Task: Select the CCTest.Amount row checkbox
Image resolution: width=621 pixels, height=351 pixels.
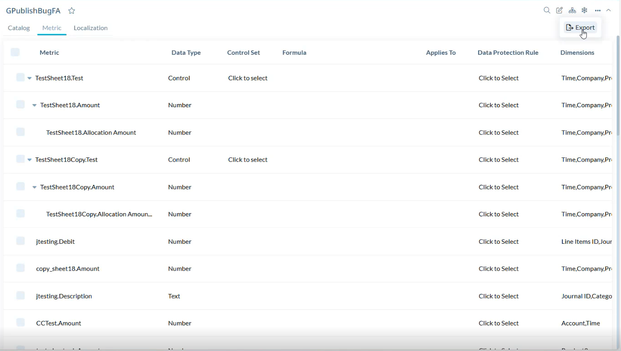Action: coord(20,323)
